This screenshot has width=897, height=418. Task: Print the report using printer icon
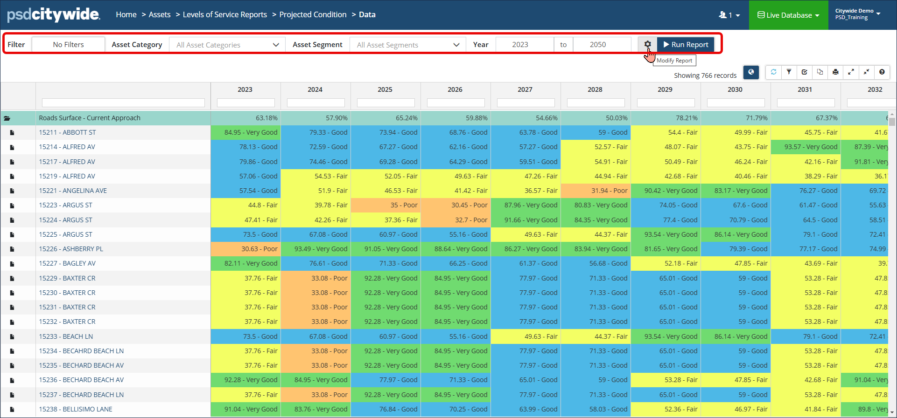835,72
